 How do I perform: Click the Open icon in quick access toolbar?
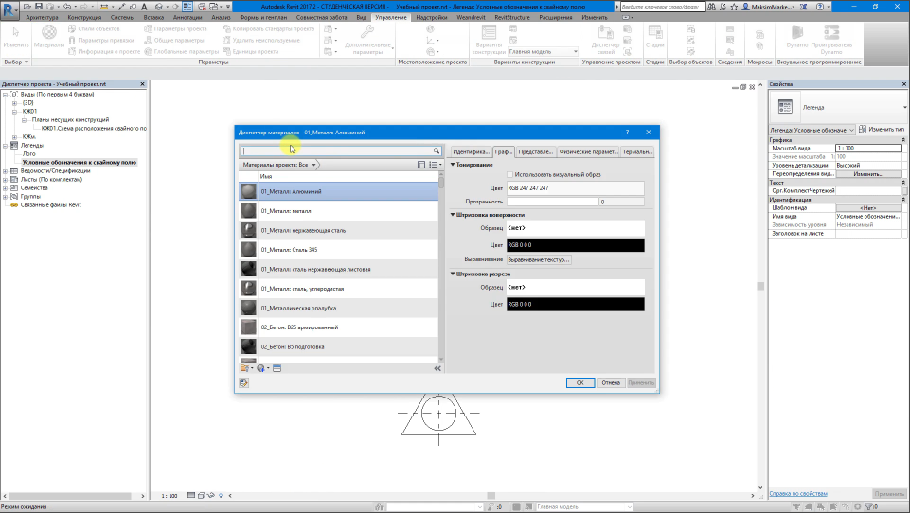(27, 7)
